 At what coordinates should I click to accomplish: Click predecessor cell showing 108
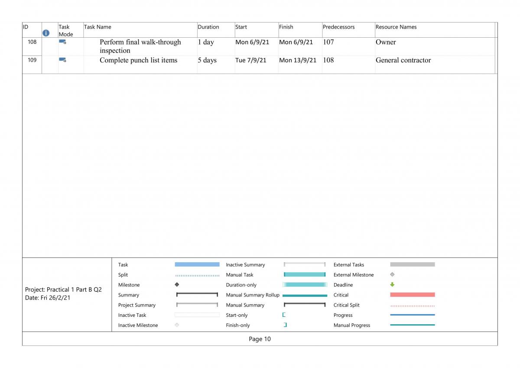point(348,65)
